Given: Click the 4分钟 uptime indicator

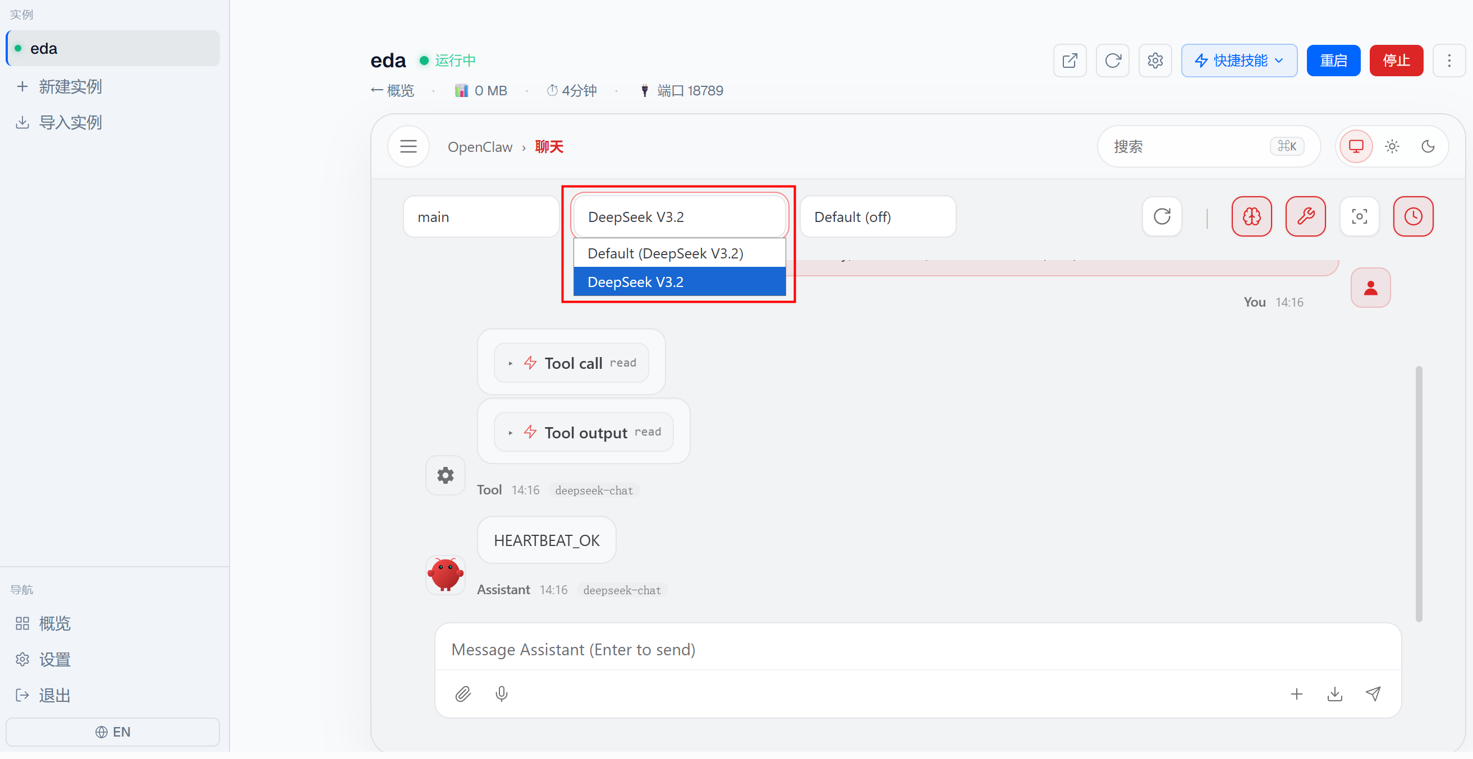Looking at the screenshot, I should (572, 91).
